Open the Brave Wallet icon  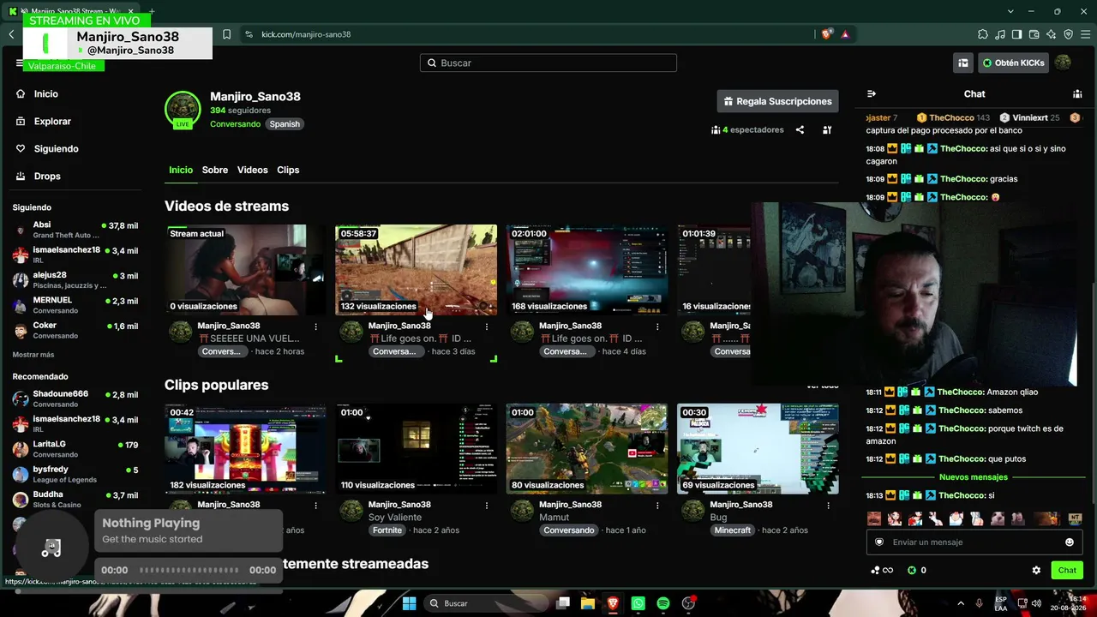(1034, 34)
